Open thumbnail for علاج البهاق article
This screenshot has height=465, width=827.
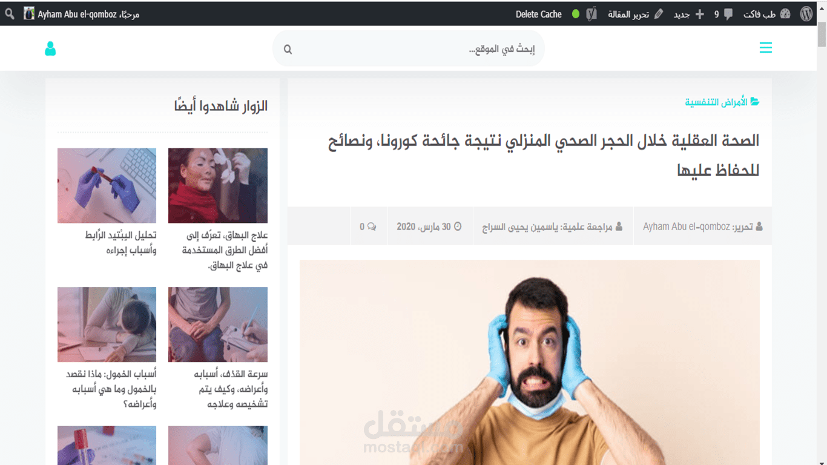[x=218, y=185]
